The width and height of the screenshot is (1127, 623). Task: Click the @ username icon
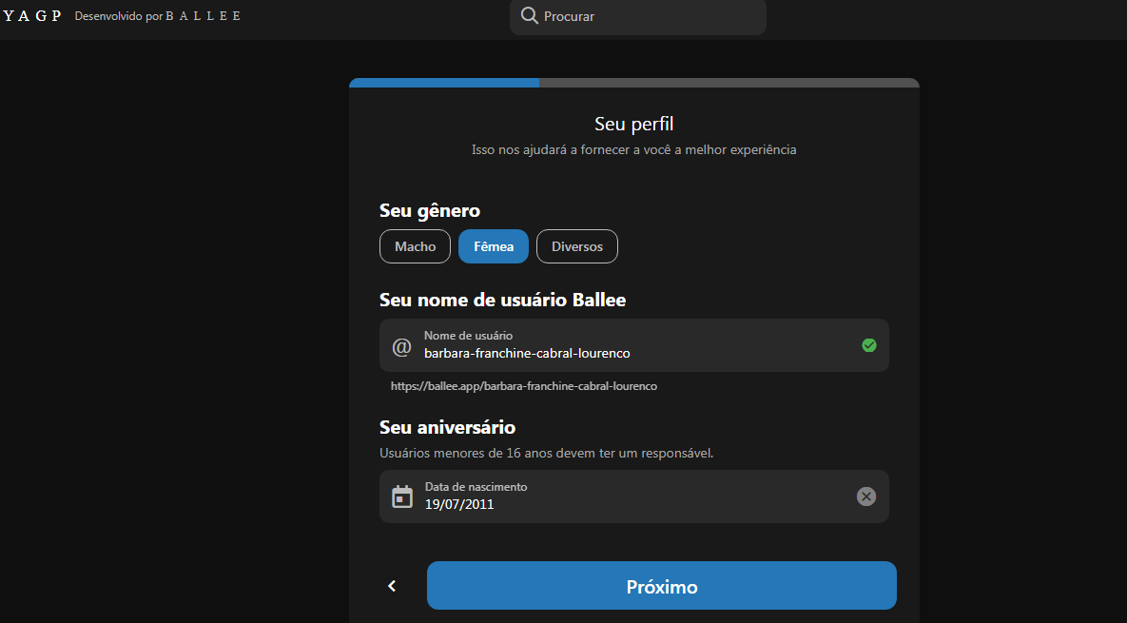(x=402, y=345)
